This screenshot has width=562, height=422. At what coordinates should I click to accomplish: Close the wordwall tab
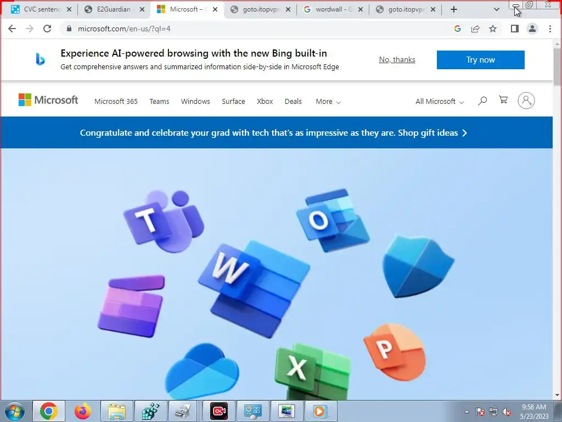[x=360, y=10]
